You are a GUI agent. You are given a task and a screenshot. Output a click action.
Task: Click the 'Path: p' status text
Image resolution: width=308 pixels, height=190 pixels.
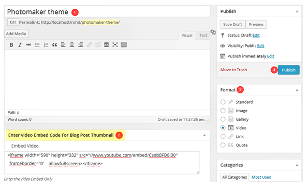tap(13, 113)
